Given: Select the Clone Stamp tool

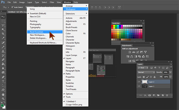Looking at the screenshot, I should 3,51.
